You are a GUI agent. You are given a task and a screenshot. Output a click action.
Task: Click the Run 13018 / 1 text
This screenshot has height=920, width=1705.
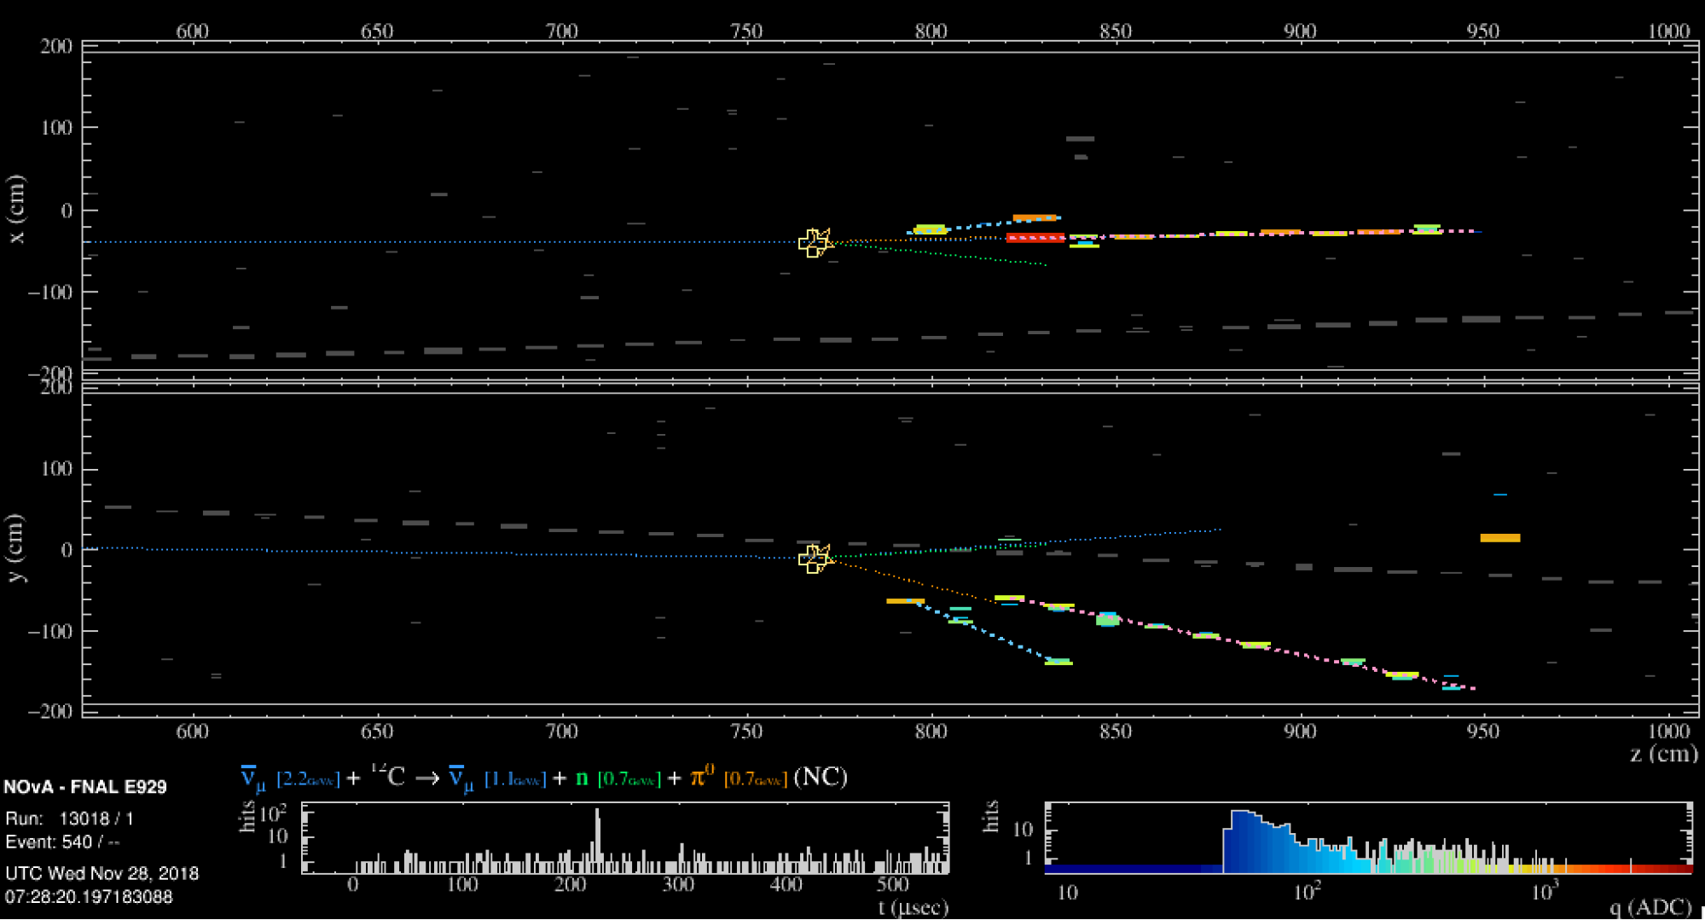pyautogui.click(x=70, y=819)
